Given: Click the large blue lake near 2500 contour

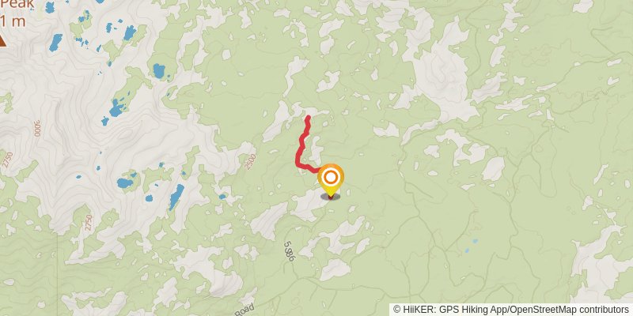Looking at the screenshot, I should click(125, 183).
